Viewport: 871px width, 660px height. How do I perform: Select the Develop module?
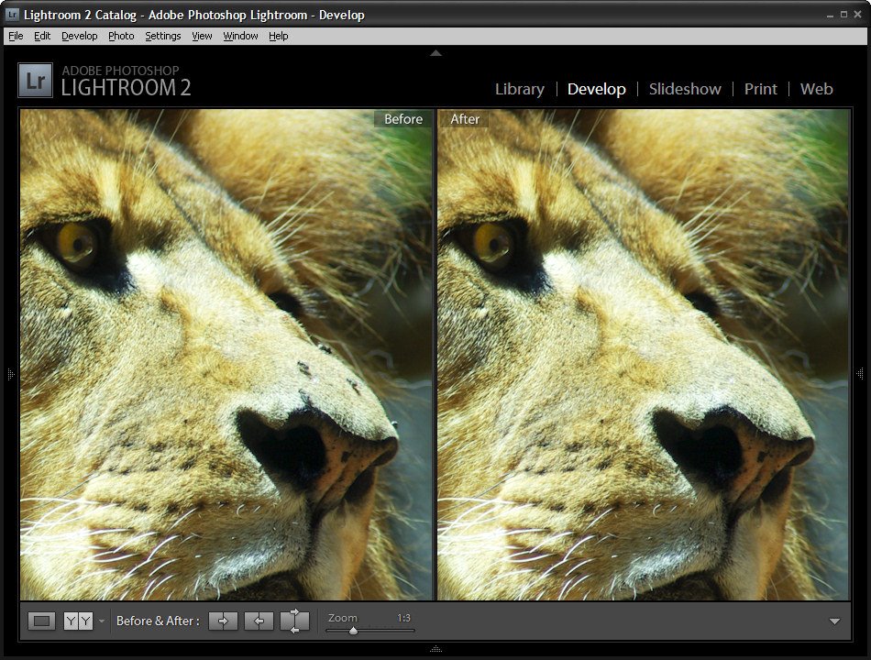coord(597,89)
